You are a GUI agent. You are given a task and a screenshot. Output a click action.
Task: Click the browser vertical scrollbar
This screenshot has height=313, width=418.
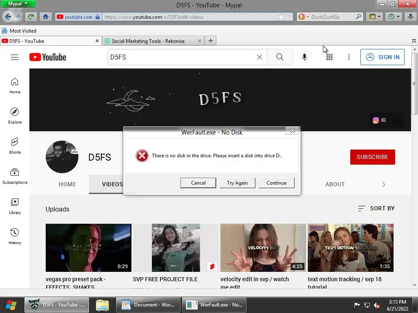point(414,84)
